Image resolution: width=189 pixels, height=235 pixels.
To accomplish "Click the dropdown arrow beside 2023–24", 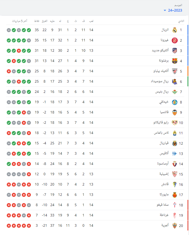I will 165,11.
